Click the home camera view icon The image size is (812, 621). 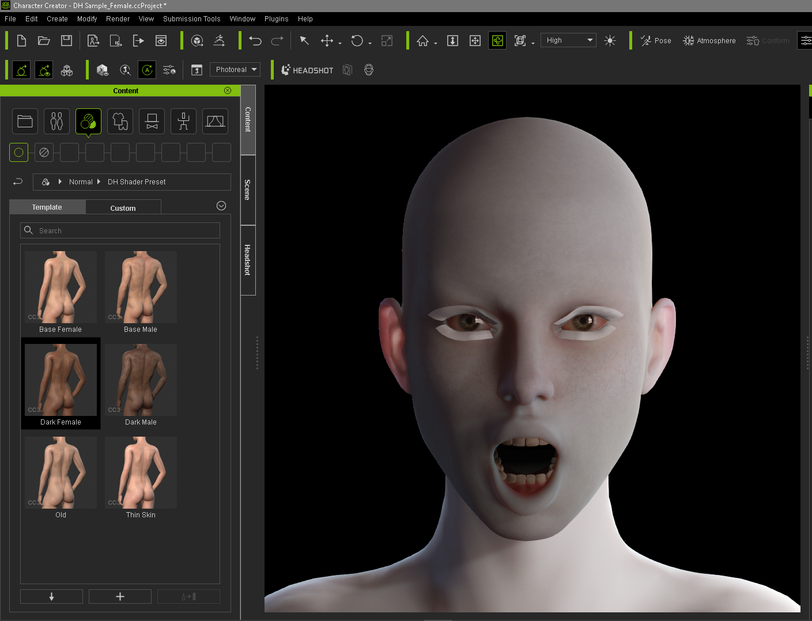click(422, 40)
